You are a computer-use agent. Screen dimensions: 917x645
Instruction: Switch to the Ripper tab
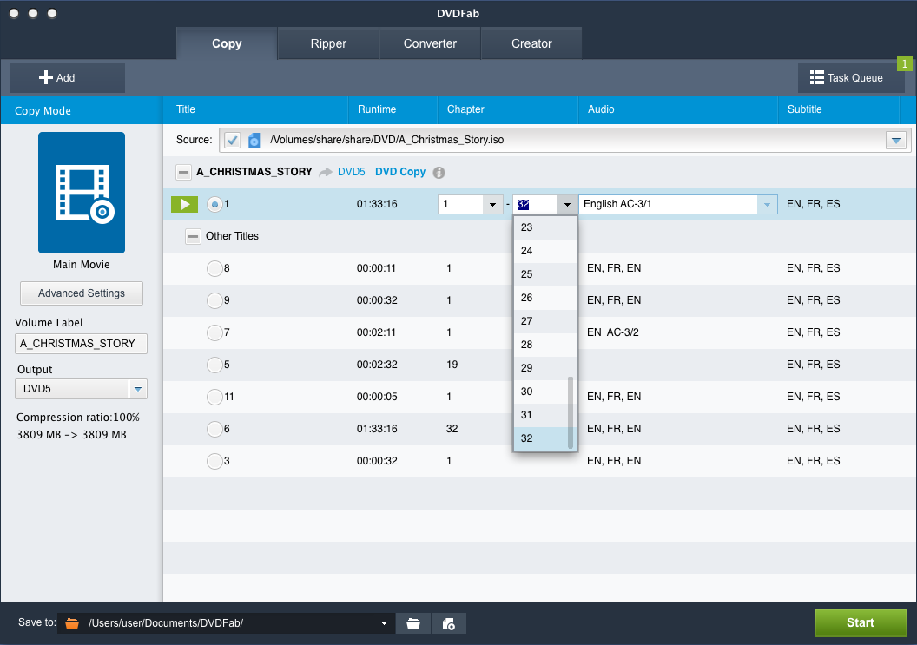(x=328, y=43)
